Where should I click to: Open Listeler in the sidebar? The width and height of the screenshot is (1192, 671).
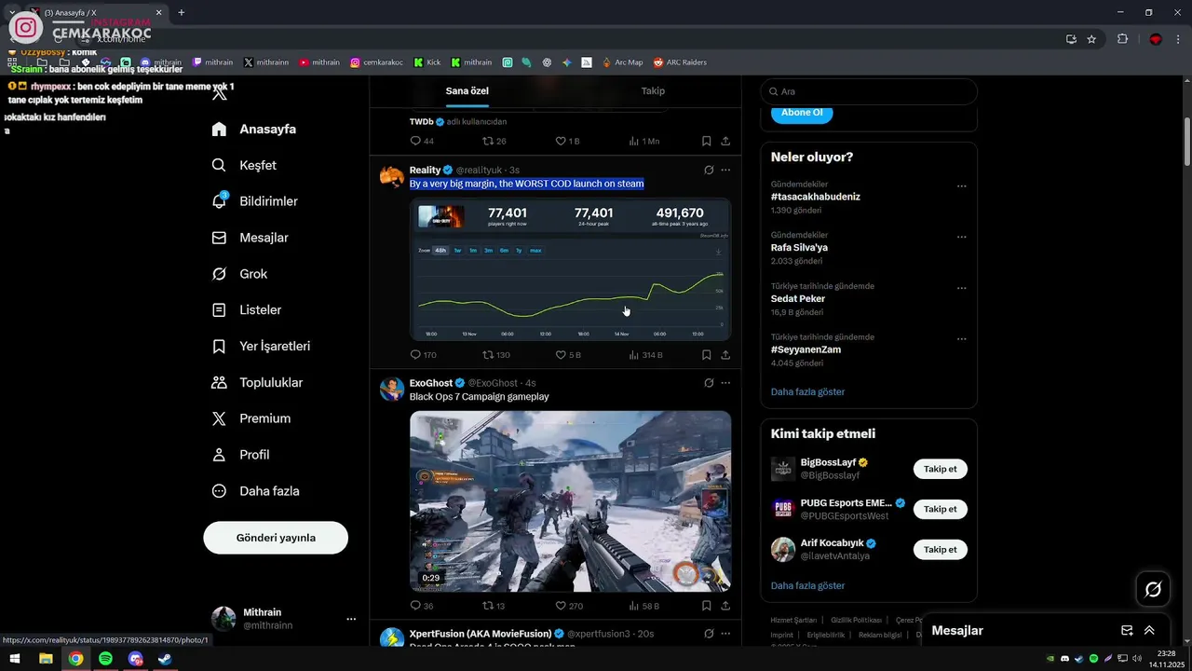tap(246, 309)
